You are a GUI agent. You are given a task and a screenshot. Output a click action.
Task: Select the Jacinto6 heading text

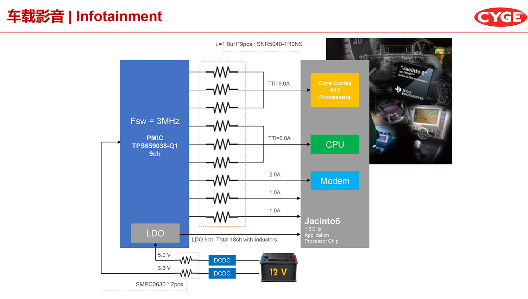[x=322, y=221]
